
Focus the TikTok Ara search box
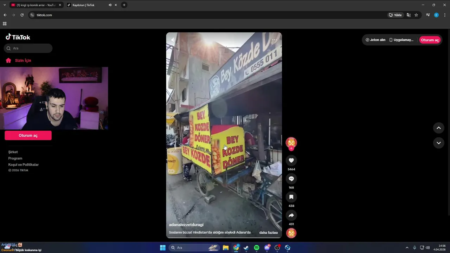coord(28,48)
